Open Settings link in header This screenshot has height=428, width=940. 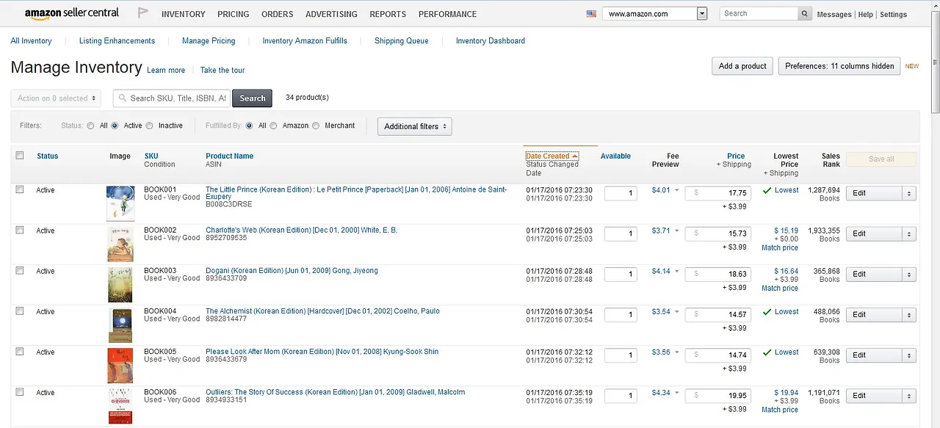click(894, 15)
